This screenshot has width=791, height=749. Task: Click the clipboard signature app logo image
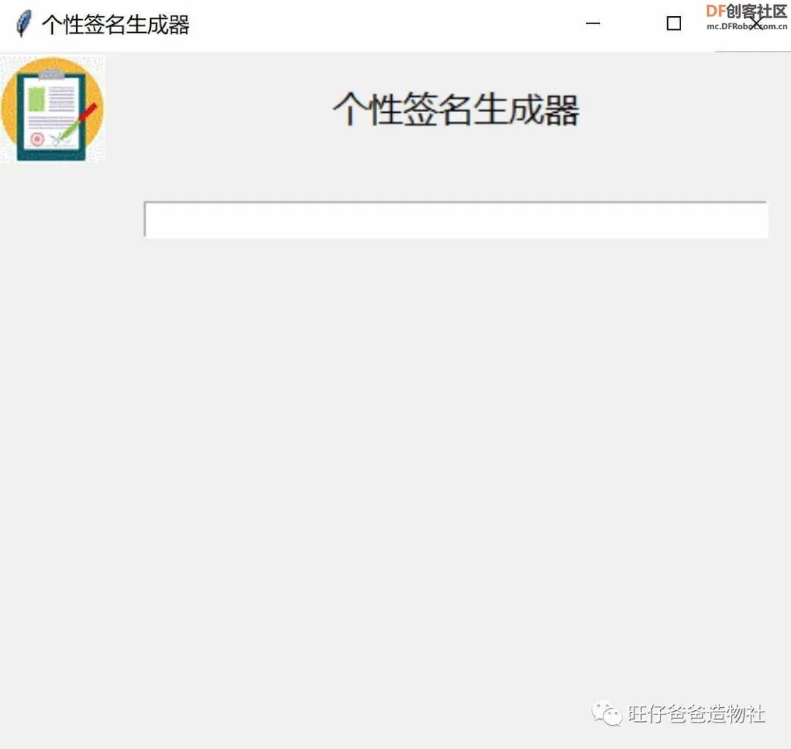[52, 108]
